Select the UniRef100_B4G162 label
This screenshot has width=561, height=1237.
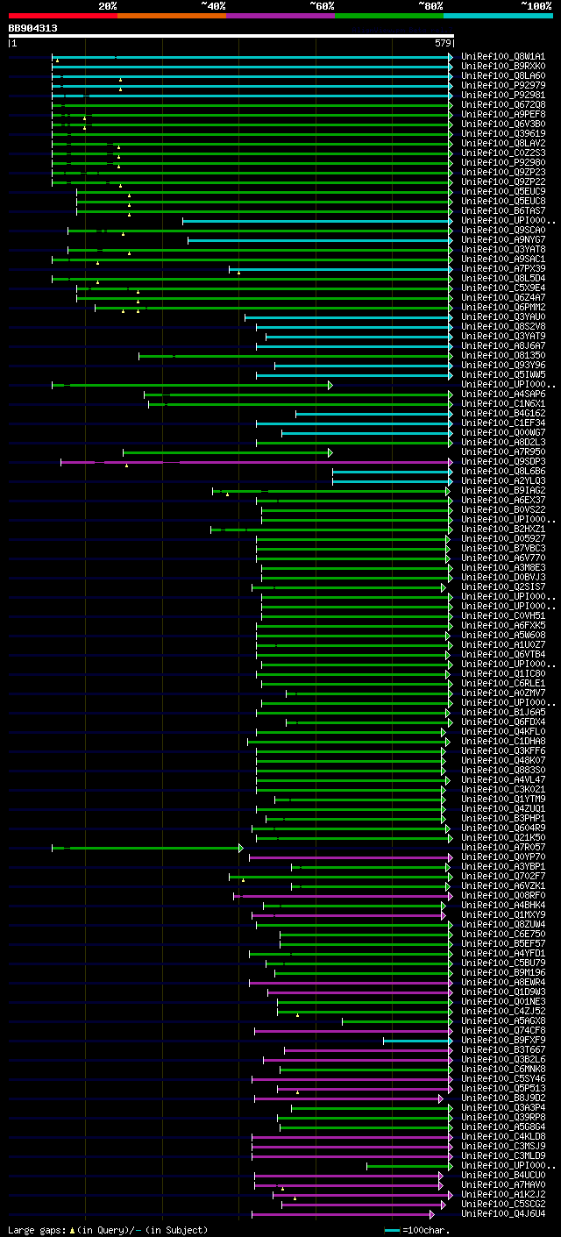(x=503, y=414)
